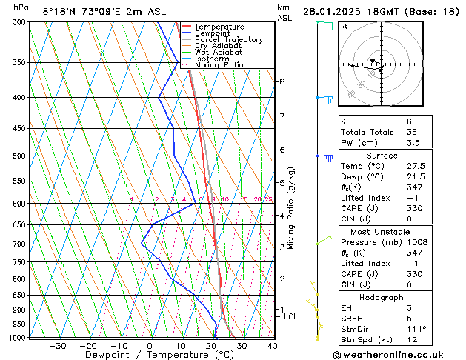
Task: Click the Most Unstable section heading
Action: [x=380, y=232]
